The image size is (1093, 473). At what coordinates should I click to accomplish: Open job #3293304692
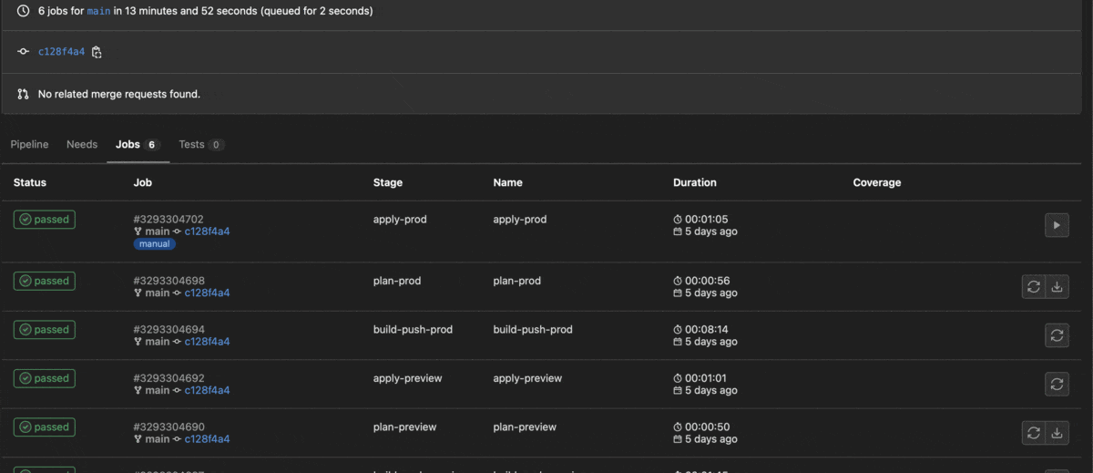[x=169, y=378]
